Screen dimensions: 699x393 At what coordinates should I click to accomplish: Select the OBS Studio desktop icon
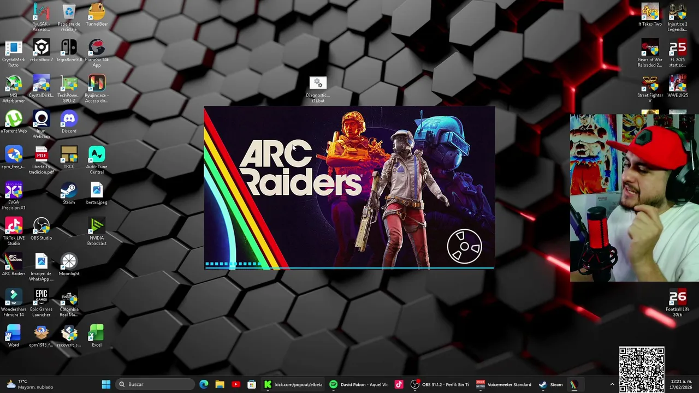[41, 229]
